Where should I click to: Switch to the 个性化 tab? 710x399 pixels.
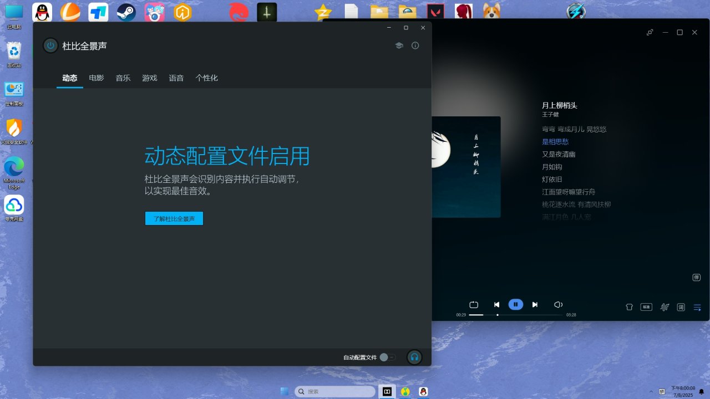207,78
